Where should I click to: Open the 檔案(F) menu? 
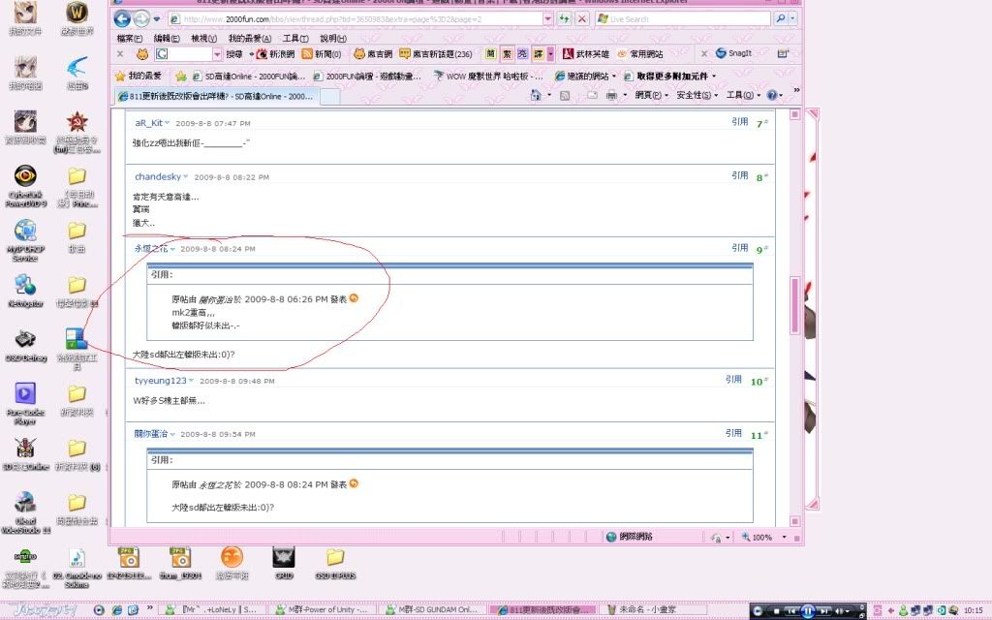point(130,39)
